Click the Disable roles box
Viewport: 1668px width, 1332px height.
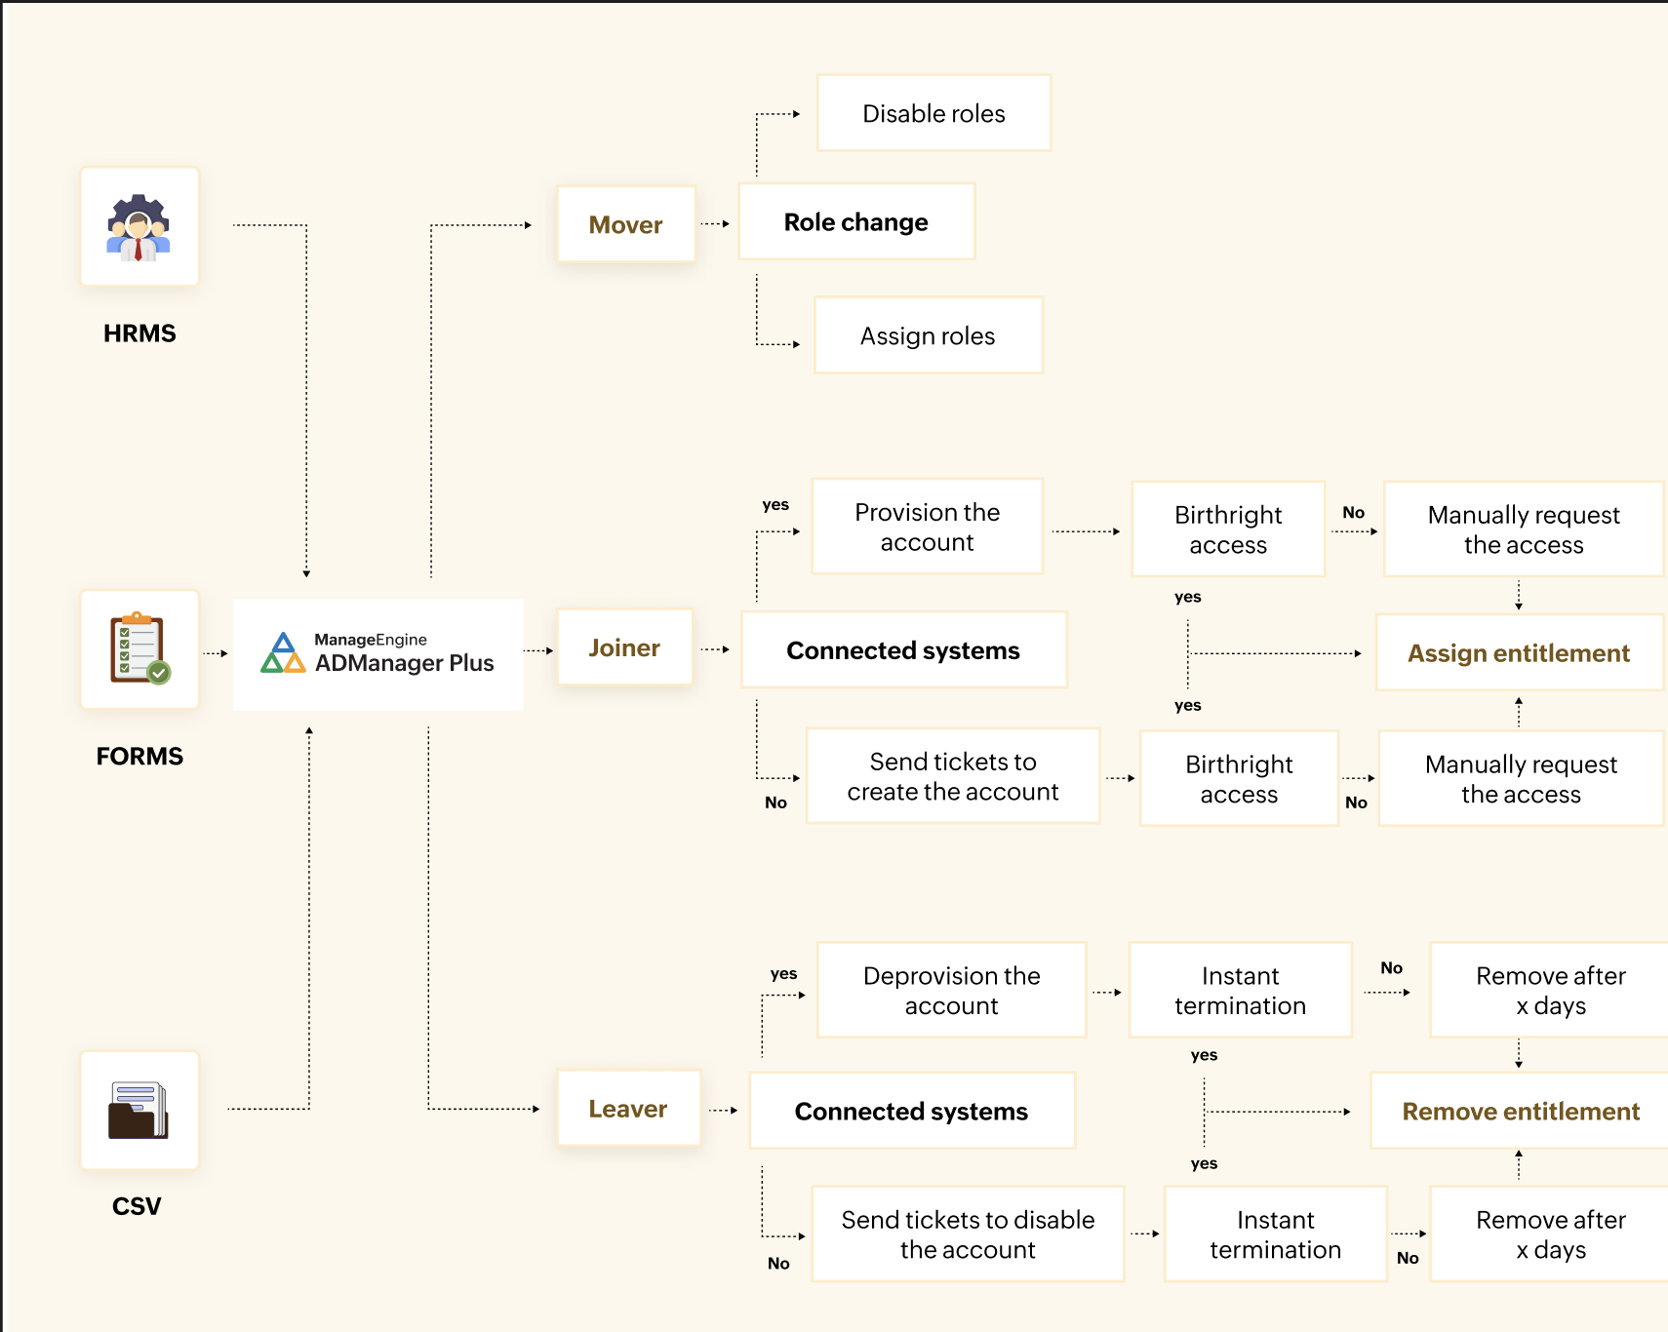933,113
